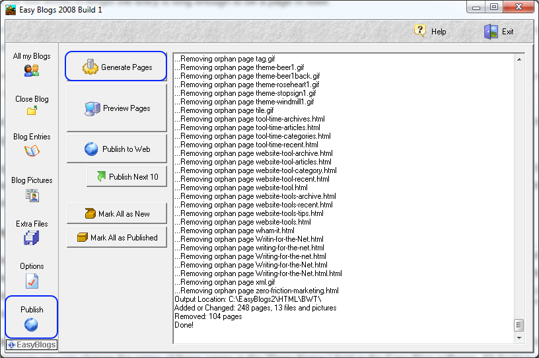Click the open box icon on Mark All as New
539x358 pixels.
tap(90, 213)
